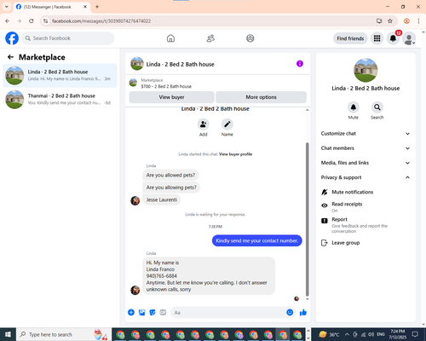Open a new browser tab
Image resolution: width=426 pixels, height=341 pixels.
97,7
